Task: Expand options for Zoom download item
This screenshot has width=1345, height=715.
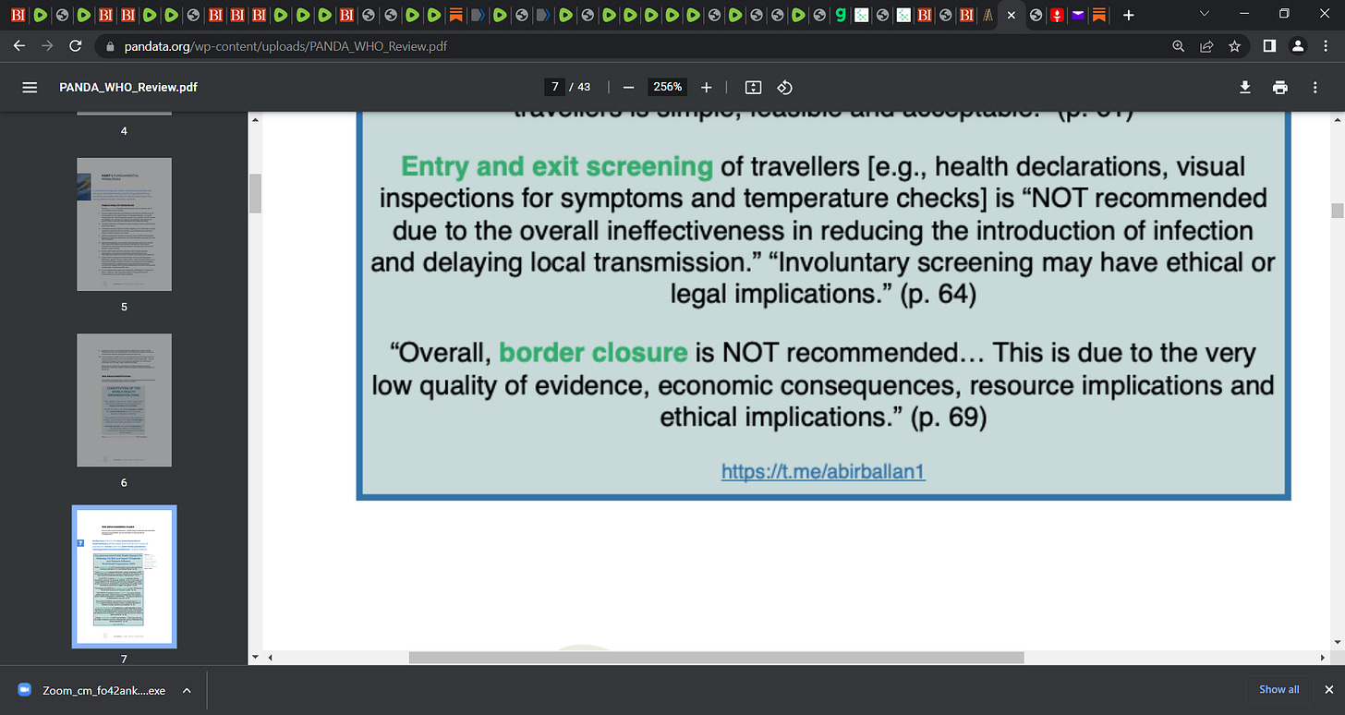Action: (187, 690)
